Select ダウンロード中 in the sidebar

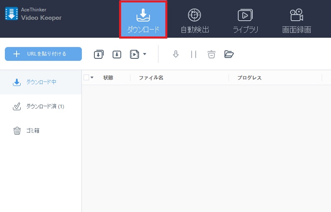pos(41,82)
